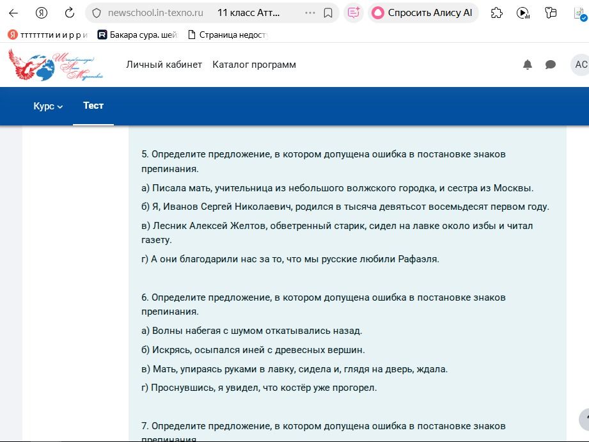The height and width of the screenshot is (442, 589).
Task: Open the pink chat summary icon
Action: point(354,13)
